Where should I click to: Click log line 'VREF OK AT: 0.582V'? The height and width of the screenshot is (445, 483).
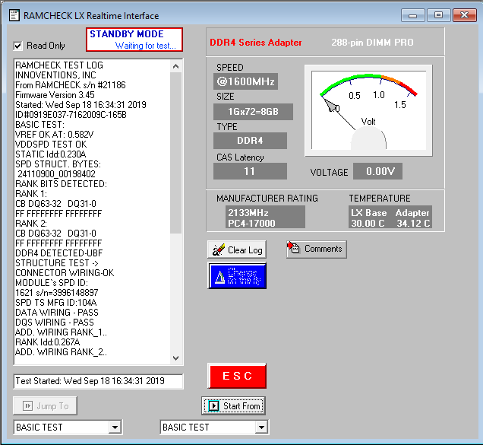point(54,134)
